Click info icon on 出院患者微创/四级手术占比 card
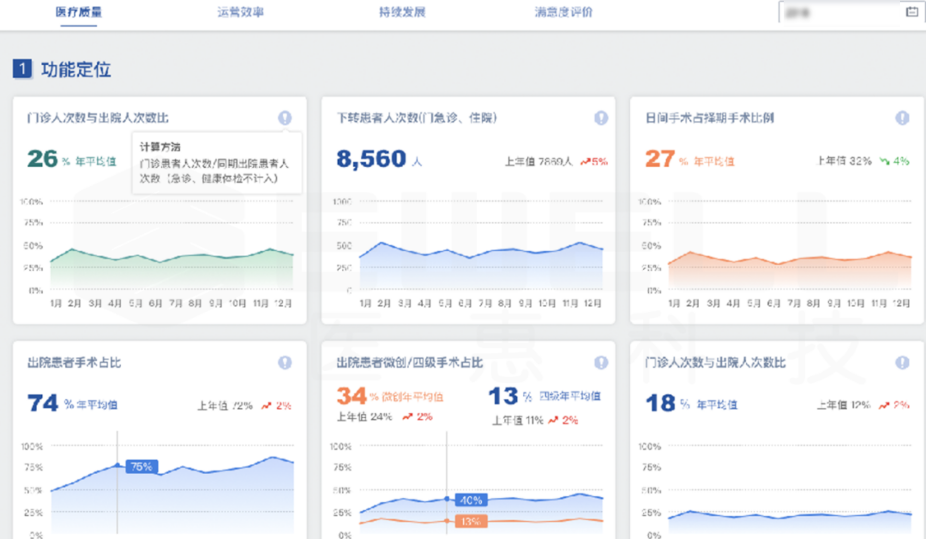926x539 pixels. tap(601, 363)
